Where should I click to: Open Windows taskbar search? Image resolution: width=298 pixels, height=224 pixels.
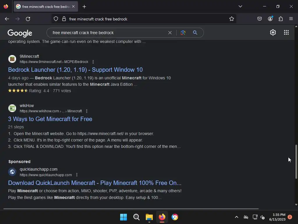[136, 217]
